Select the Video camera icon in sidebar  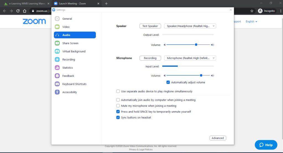click(57, 27)
